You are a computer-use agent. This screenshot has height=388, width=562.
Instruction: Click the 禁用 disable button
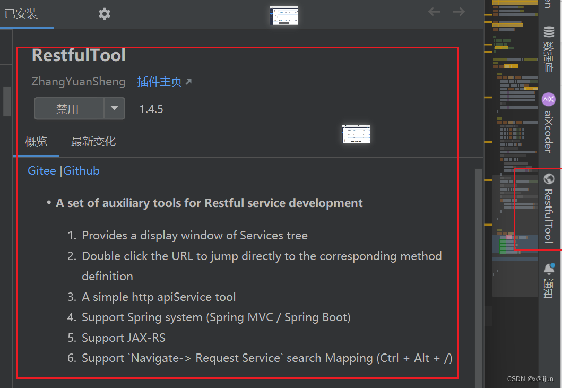tap(69, 109)
